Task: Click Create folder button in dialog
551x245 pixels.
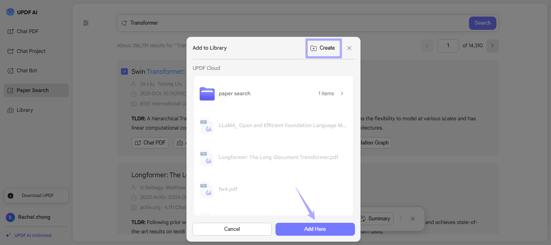Action: (324, 48)
